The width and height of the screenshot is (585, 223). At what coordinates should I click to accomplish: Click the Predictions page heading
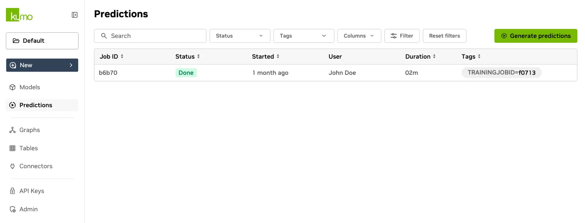(x=121, y=14)
